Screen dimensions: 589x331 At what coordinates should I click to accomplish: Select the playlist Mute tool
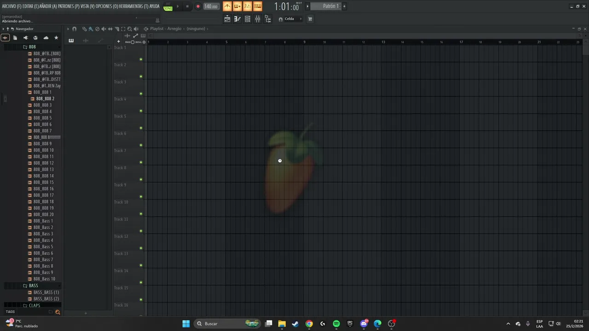(x=104, y=29)
